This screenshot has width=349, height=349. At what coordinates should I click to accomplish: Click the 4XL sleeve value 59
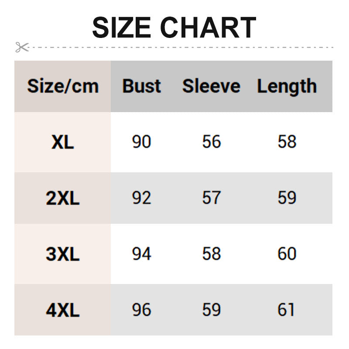[212, 310]
